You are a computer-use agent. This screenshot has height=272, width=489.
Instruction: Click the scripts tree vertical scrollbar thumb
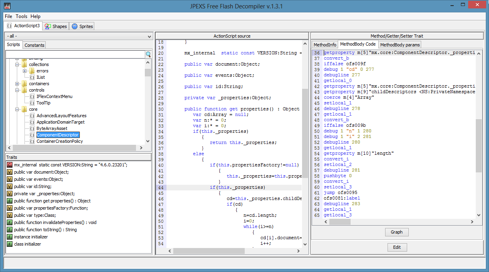[x=148, y=72]
